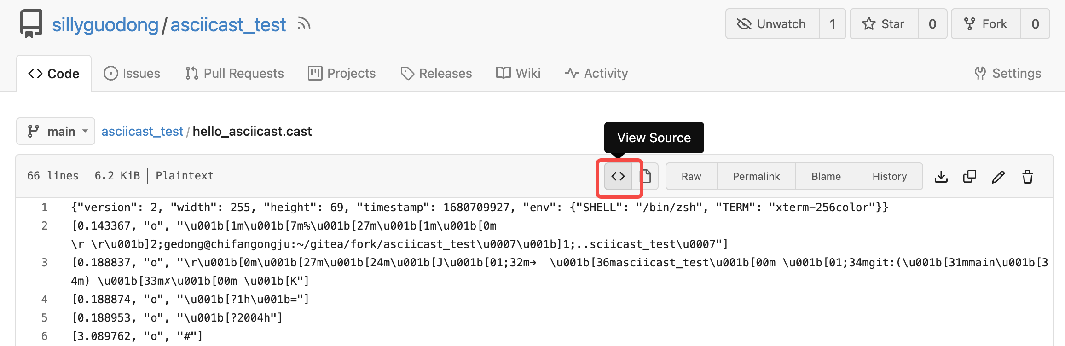Viewport: 1065px width, 346px height.
Task: Open sillyguodong user profile link
Action: pyautogui.click(x=105, y=25)
